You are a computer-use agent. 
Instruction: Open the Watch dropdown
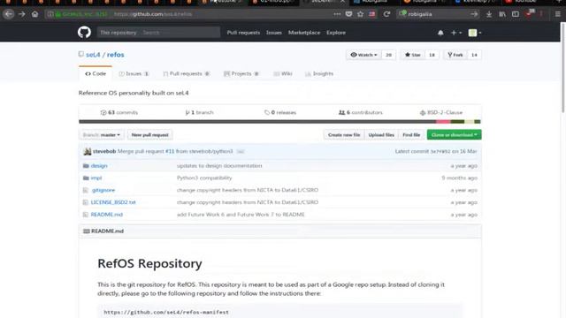[363, 55]
